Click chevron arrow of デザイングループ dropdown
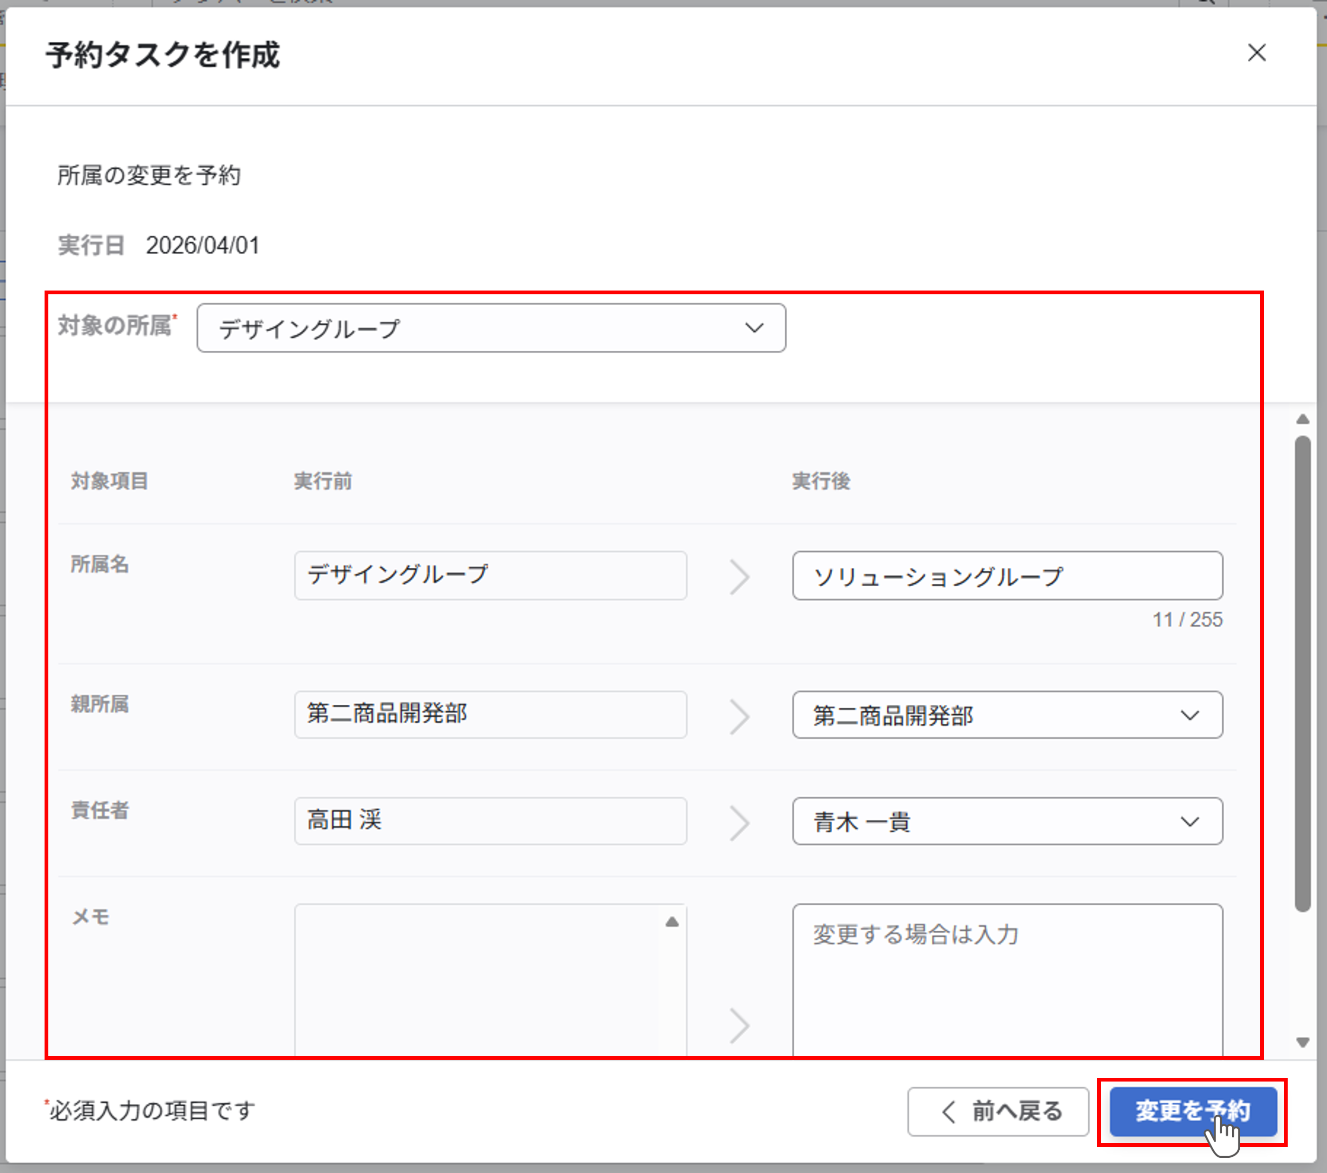The width and height of the screenshot is (1327, 1173). coord(753,328)
